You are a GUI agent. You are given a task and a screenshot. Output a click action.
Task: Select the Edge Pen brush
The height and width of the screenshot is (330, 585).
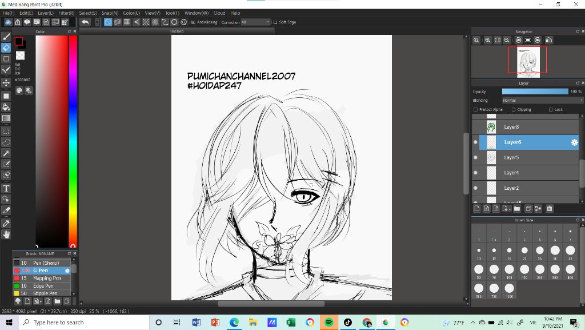point(42,286)
